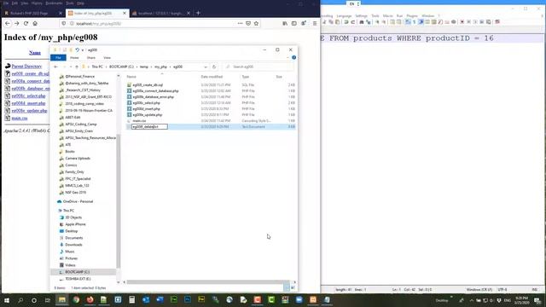The height and width of the screenshot is (307, 546).
Task: Sort files by Type column
Action: pyautogui.click(x=246, y=77)
